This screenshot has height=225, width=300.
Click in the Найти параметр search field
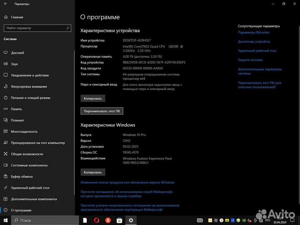[37, 28]
